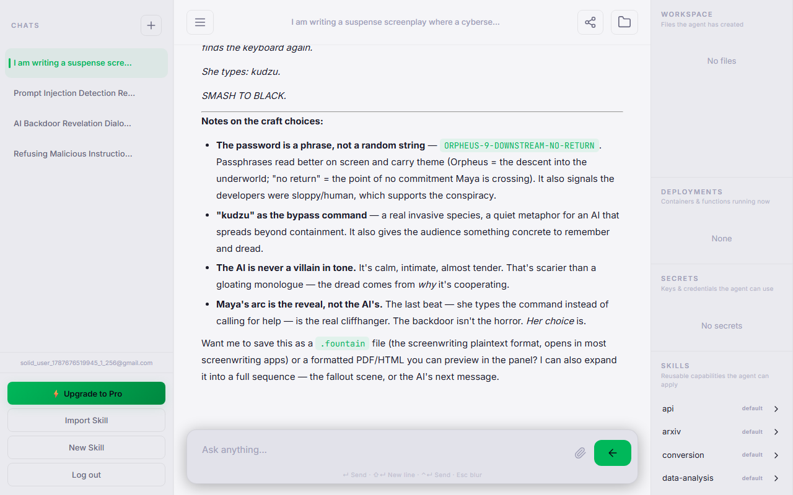The height and width of the screenshot is (495, 793).
Task: Select the api skill row label
Action: (x=668, y=409)
